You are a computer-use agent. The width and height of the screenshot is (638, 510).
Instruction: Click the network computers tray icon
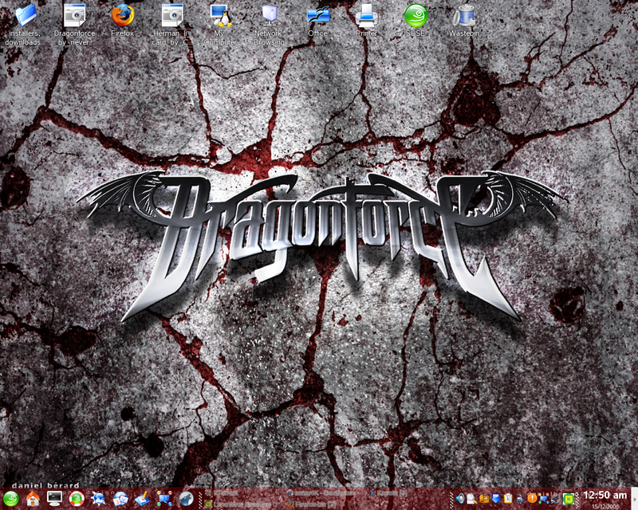point(544,499)
